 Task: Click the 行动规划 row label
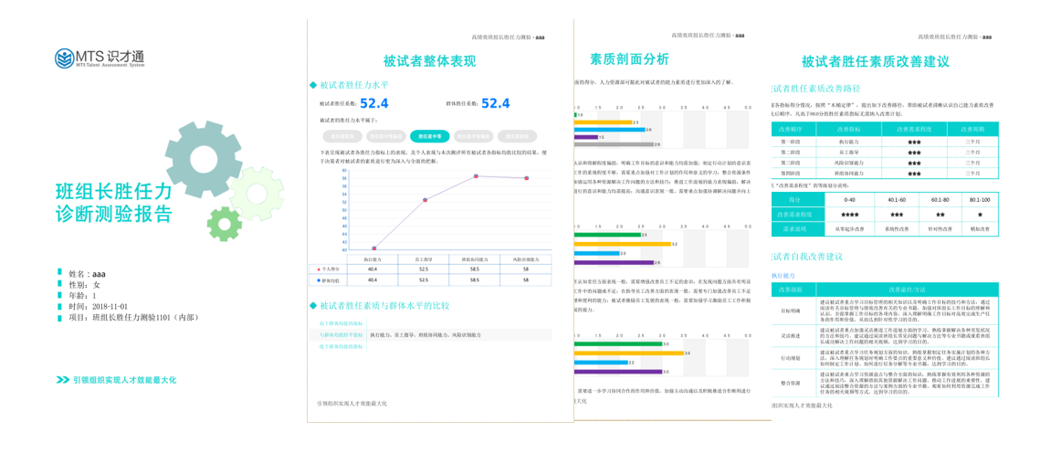coord(793,358)
